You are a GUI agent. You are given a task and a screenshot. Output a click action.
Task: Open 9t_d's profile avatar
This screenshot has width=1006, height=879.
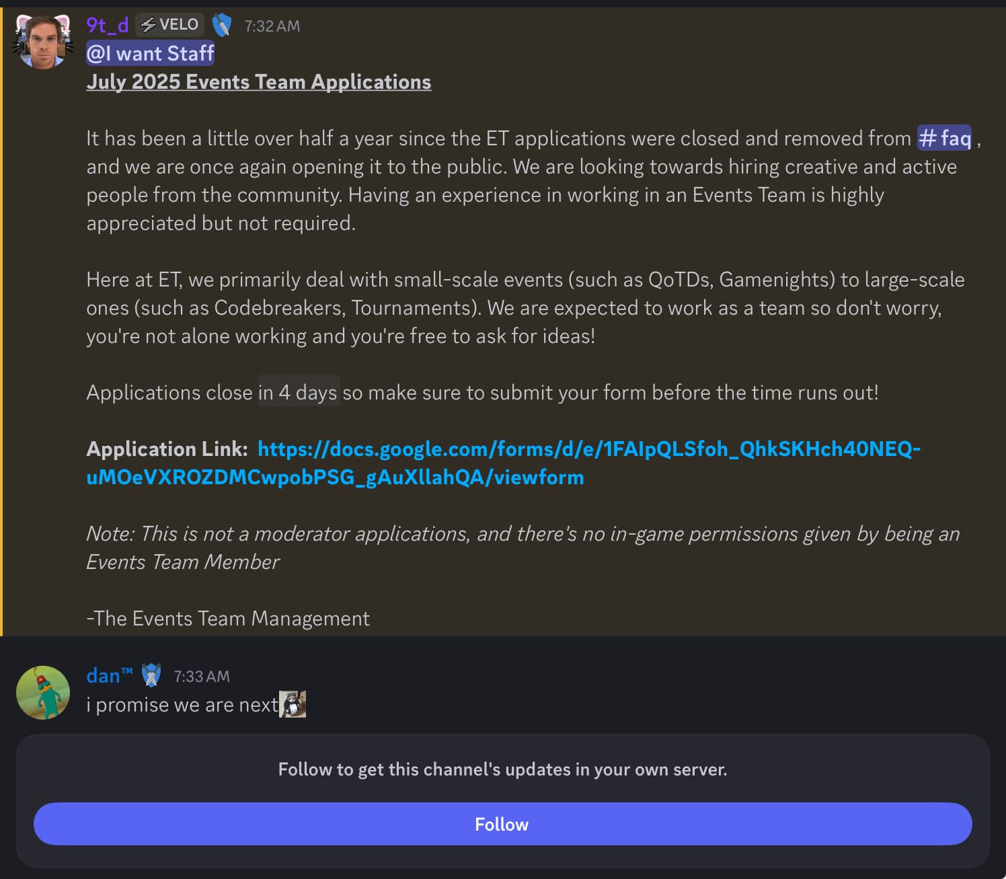[43, 42]
